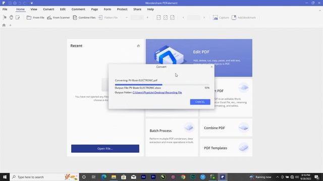Viewport: 323px width, 181px height.
Task: Click the PDFelement logo in title bar
Action: tap(4, 3)
